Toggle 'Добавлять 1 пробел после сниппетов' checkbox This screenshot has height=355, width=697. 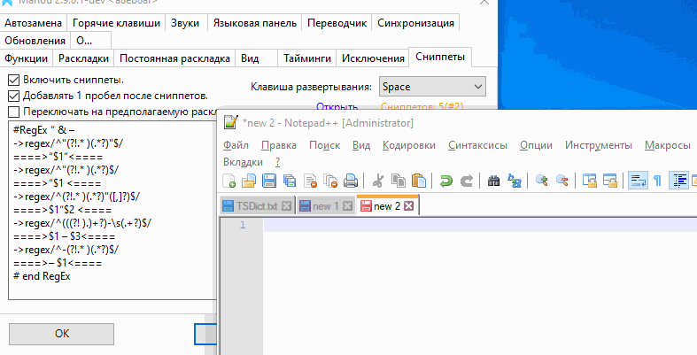(x=14, y=96)
